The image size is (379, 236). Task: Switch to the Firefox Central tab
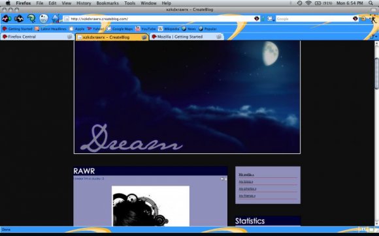(37, 37)
